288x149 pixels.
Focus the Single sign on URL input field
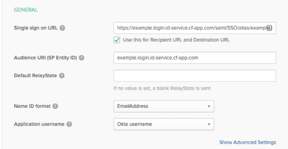[190, 28]
